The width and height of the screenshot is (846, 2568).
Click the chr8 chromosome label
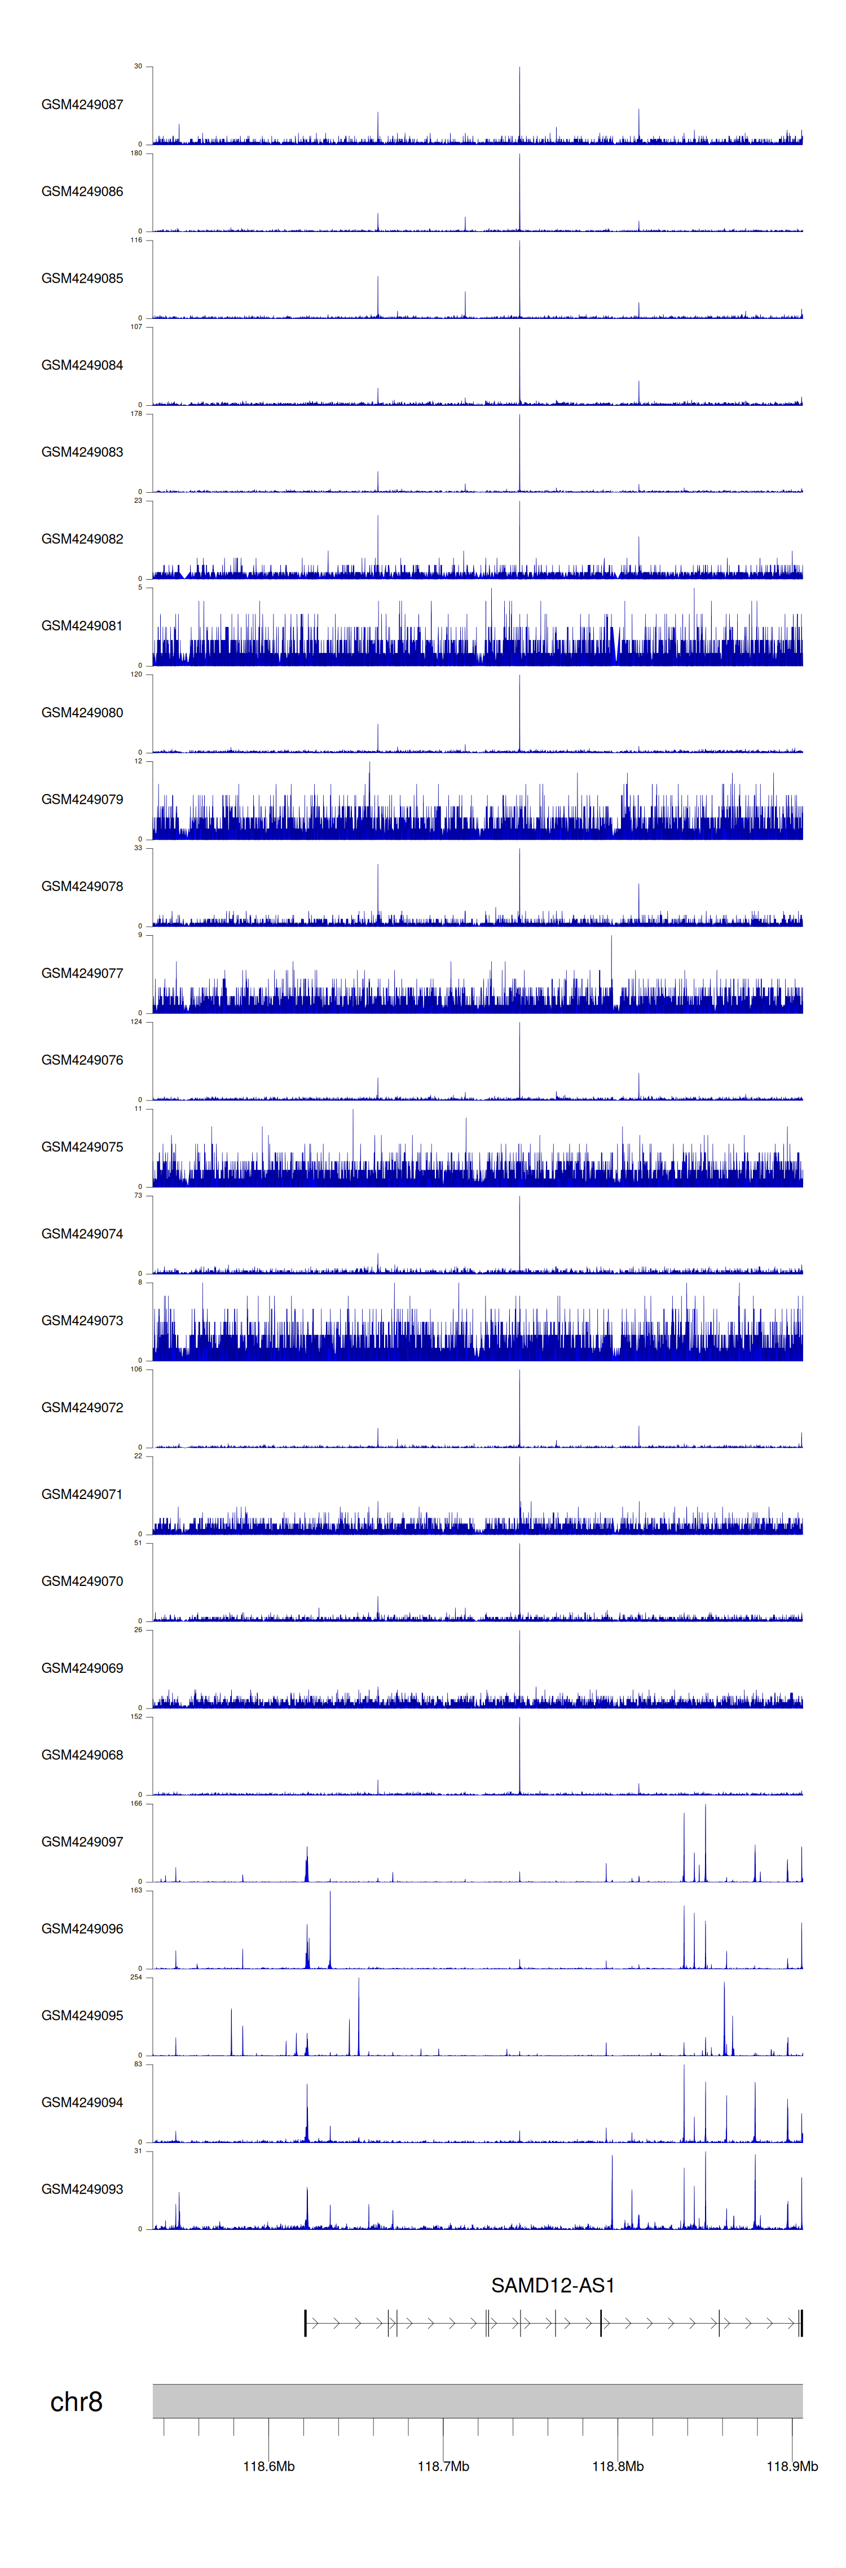click(x=76, y=2402)
